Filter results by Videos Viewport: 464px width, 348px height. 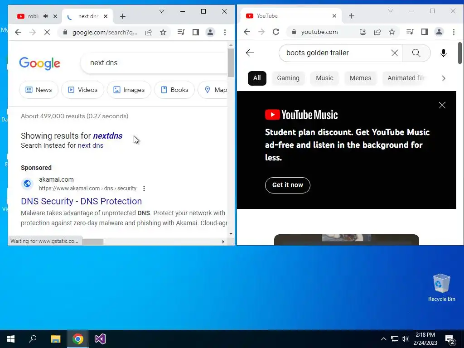click(x=82, y=90)
